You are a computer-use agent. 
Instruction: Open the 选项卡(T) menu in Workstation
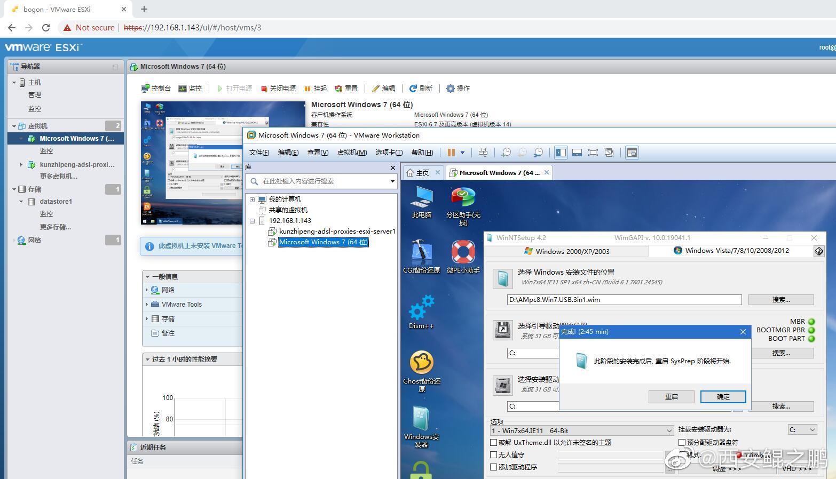pos(389,153)
